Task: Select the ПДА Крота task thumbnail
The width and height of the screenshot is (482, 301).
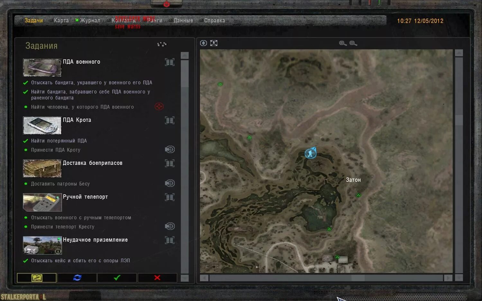Action: (x=42, y=125)
